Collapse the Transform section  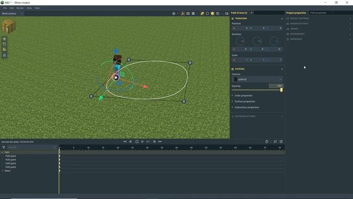pos(282,19)
